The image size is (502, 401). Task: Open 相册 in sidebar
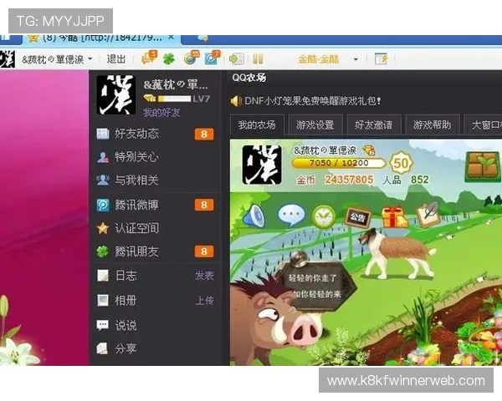pos(125,300)
